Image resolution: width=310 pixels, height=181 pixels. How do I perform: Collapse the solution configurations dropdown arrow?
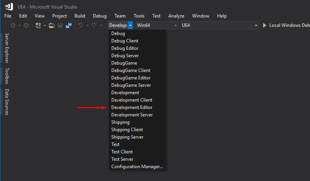[130, 25]
